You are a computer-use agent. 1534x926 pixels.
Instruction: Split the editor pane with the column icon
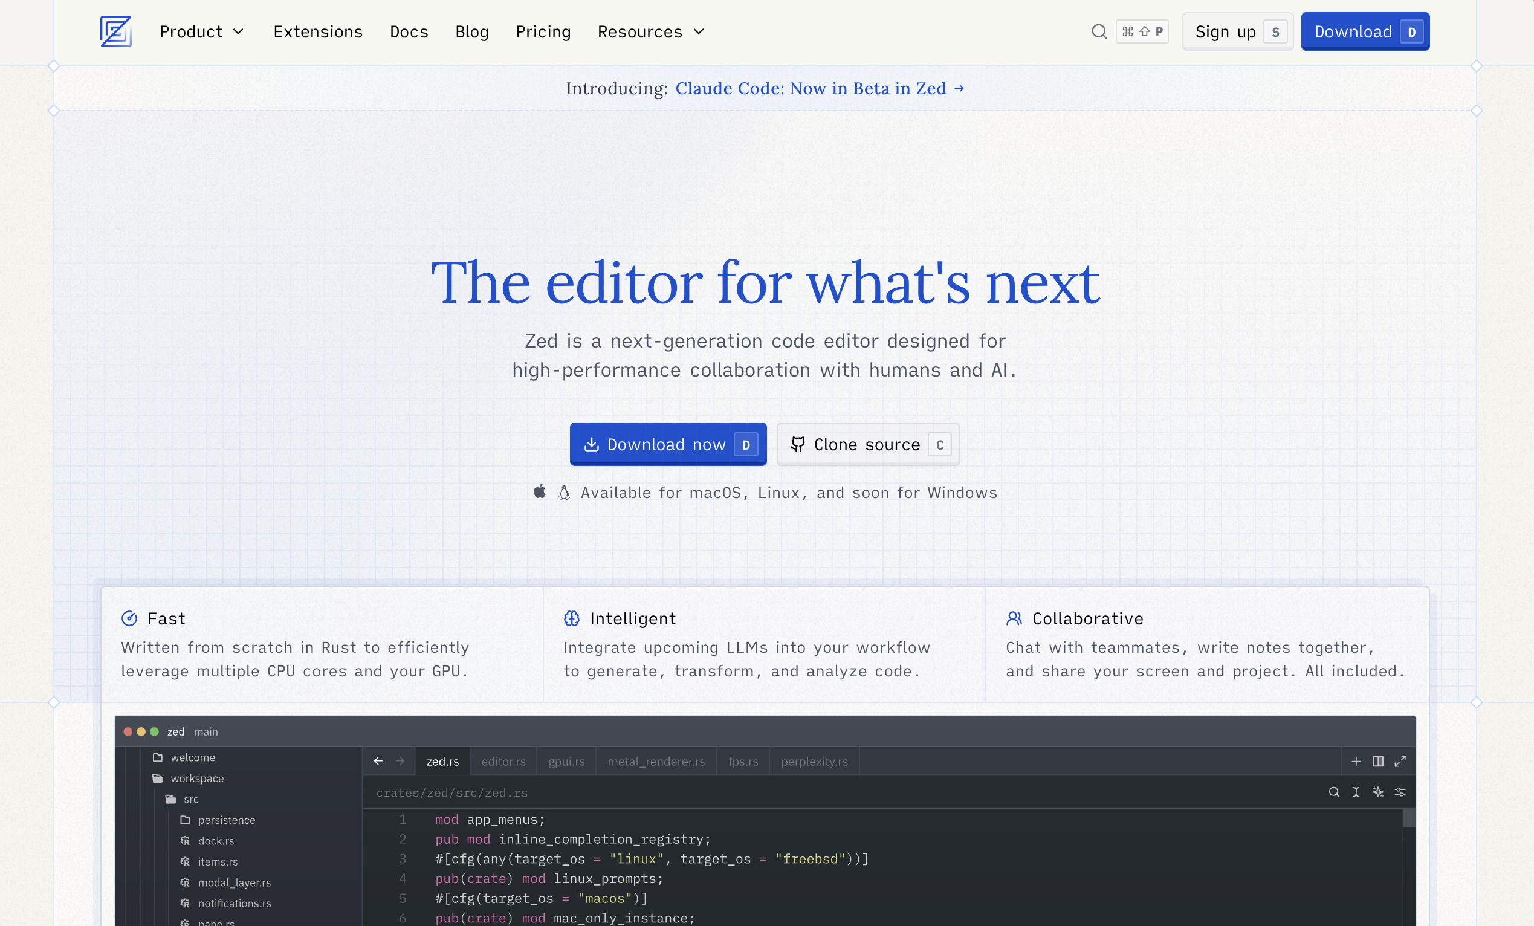(x=1379, y=761)
